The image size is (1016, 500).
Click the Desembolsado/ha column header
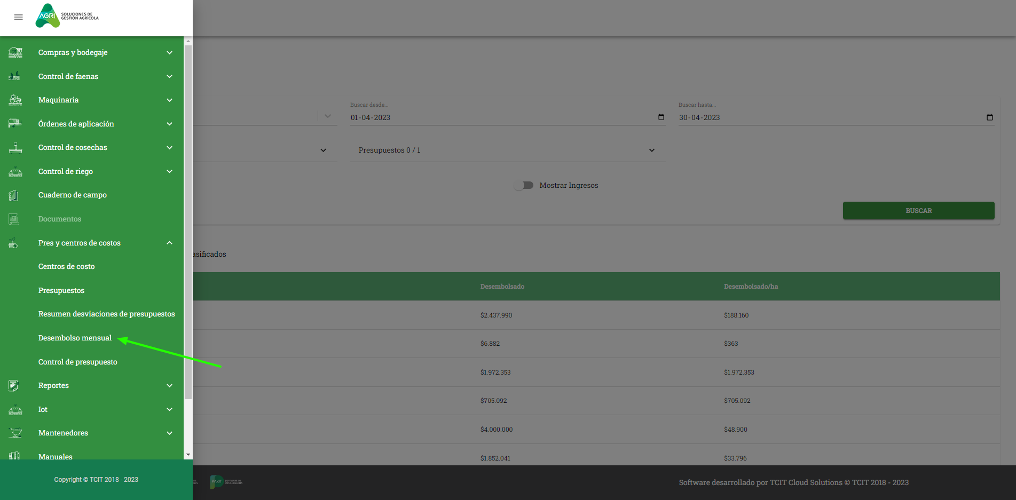click(x=751, y=287)
